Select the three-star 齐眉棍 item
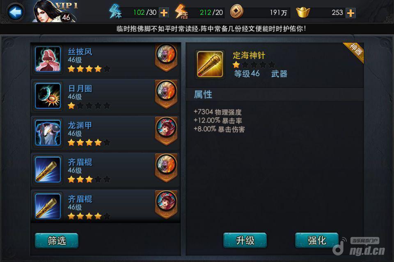 click(105, 170)
